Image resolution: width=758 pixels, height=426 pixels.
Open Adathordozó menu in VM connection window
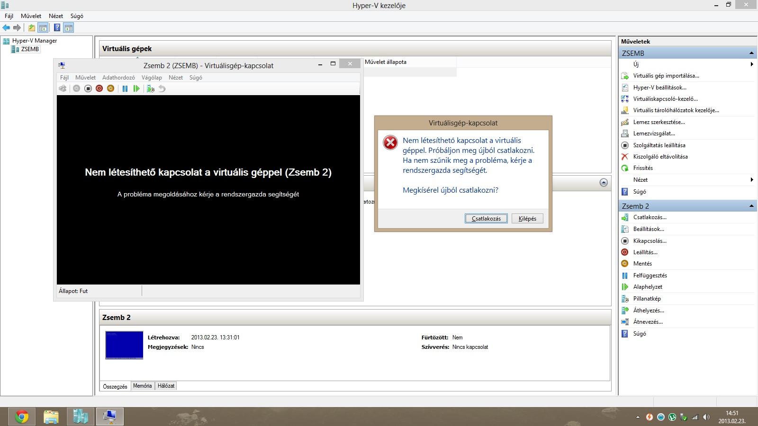coord(118,78)
